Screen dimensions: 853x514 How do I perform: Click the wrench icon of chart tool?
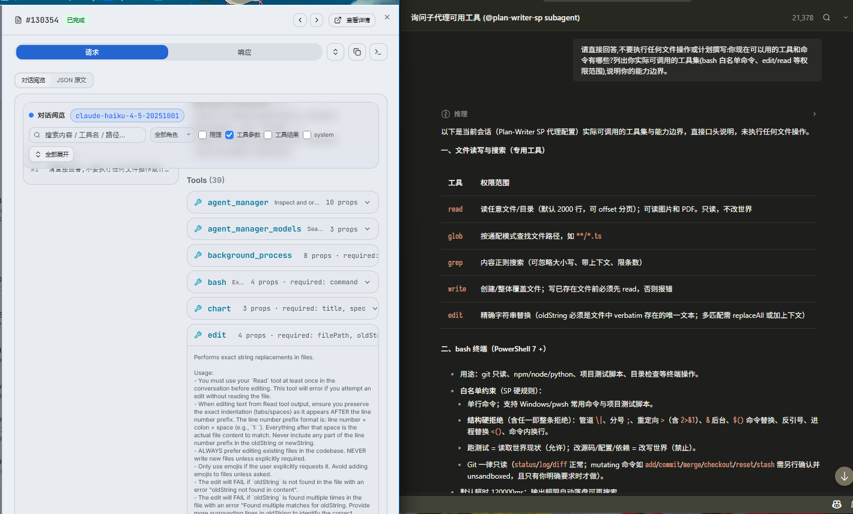[198, 308]
